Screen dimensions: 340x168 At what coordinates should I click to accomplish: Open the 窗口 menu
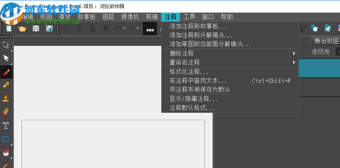coord(208,17)
